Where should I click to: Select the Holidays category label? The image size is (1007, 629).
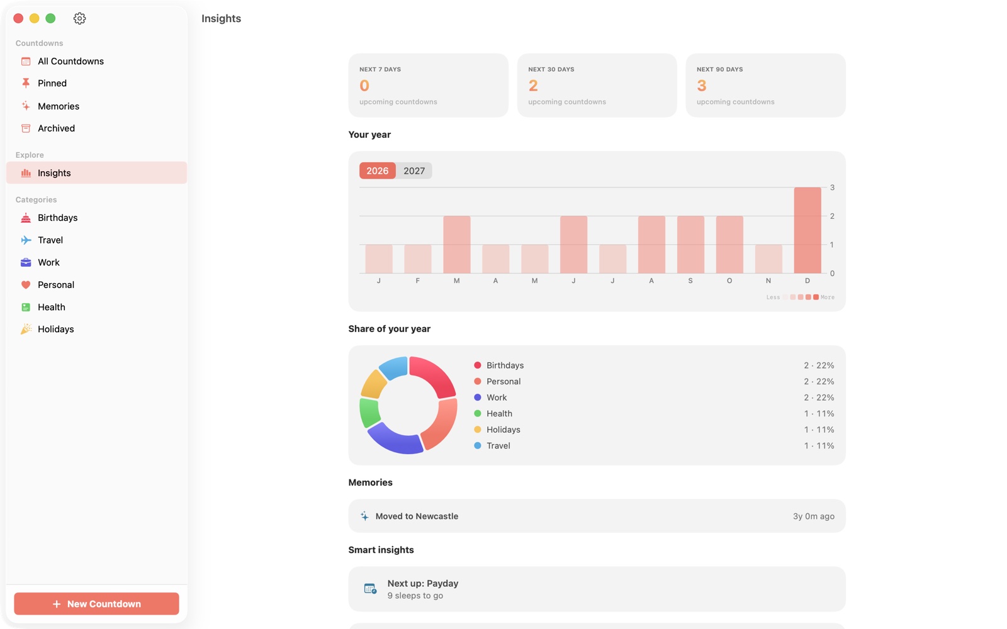point(56,329)
